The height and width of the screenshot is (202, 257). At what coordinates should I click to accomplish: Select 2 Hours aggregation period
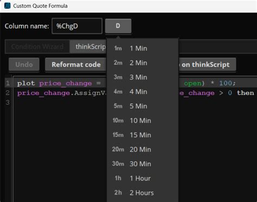tap(143, 193)
